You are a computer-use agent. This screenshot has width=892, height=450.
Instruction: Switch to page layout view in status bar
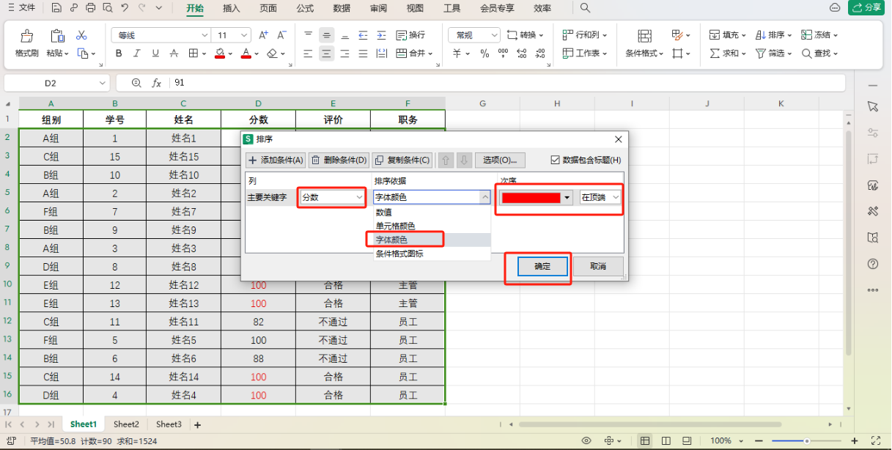(x=666, y=440)
